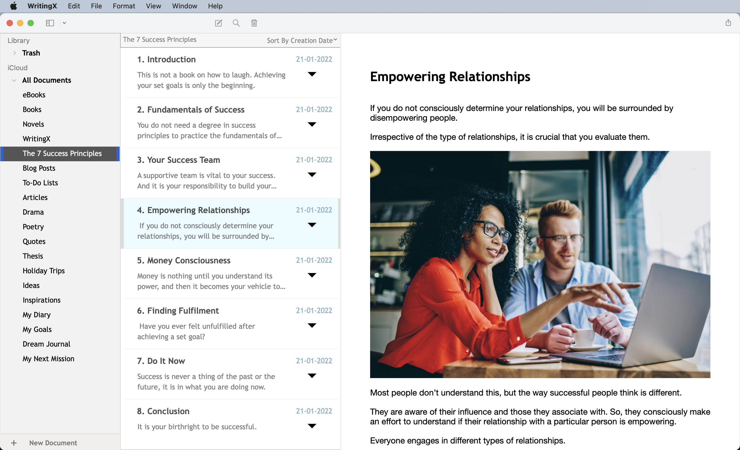Expand options triangle on Introduction entry
Viewport: 740px width, 450px height.
[312, 74]
